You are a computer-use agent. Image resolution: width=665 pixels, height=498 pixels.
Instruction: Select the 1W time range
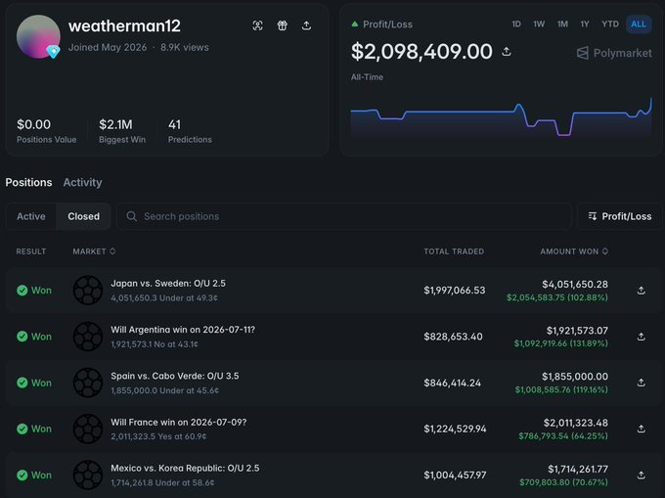(539, 24)
